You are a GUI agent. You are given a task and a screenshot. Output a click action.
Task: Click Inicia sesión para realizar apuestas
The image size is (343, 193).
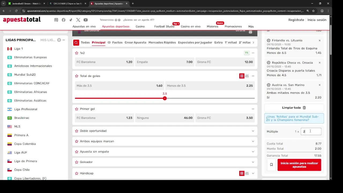[299, 165]
